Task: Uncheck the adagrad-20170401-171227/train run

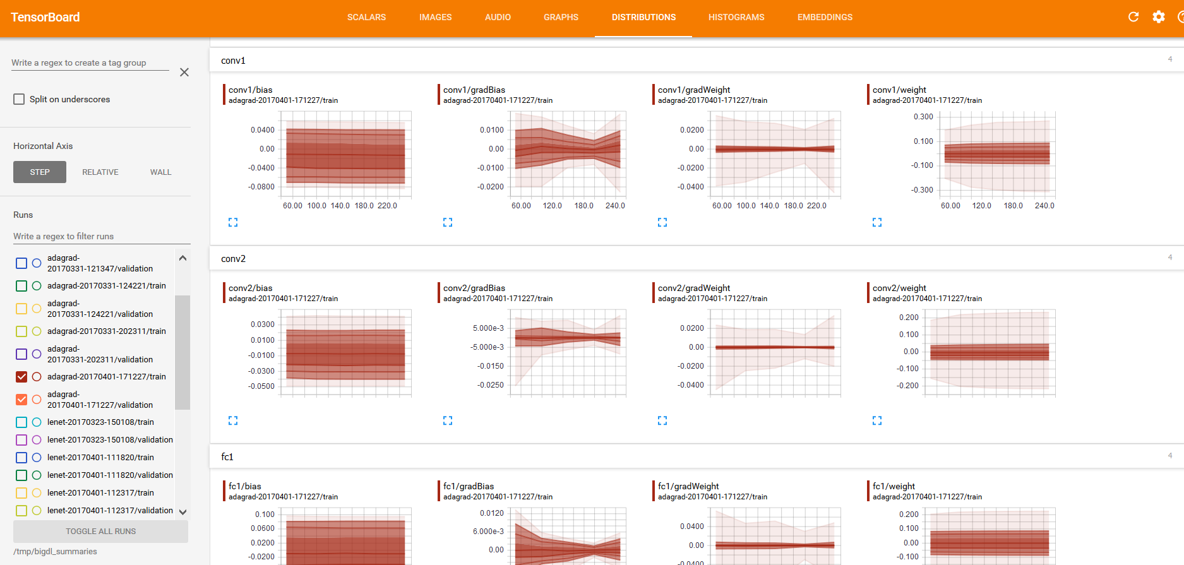Action: coord(21,377)
